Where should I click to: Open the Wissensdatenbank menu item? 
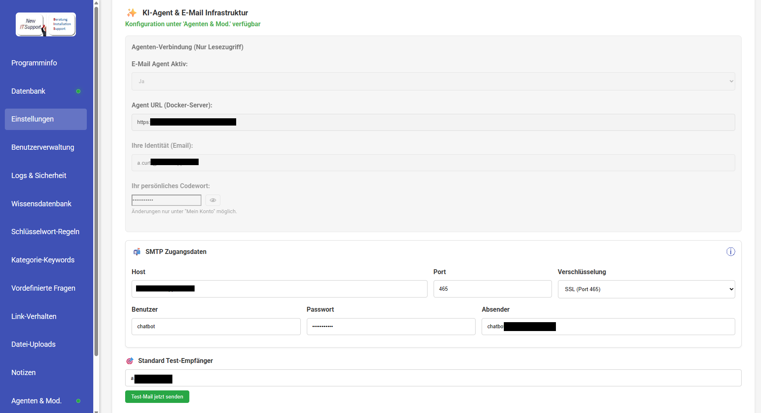pyautogui.click(x=41, y=204)
